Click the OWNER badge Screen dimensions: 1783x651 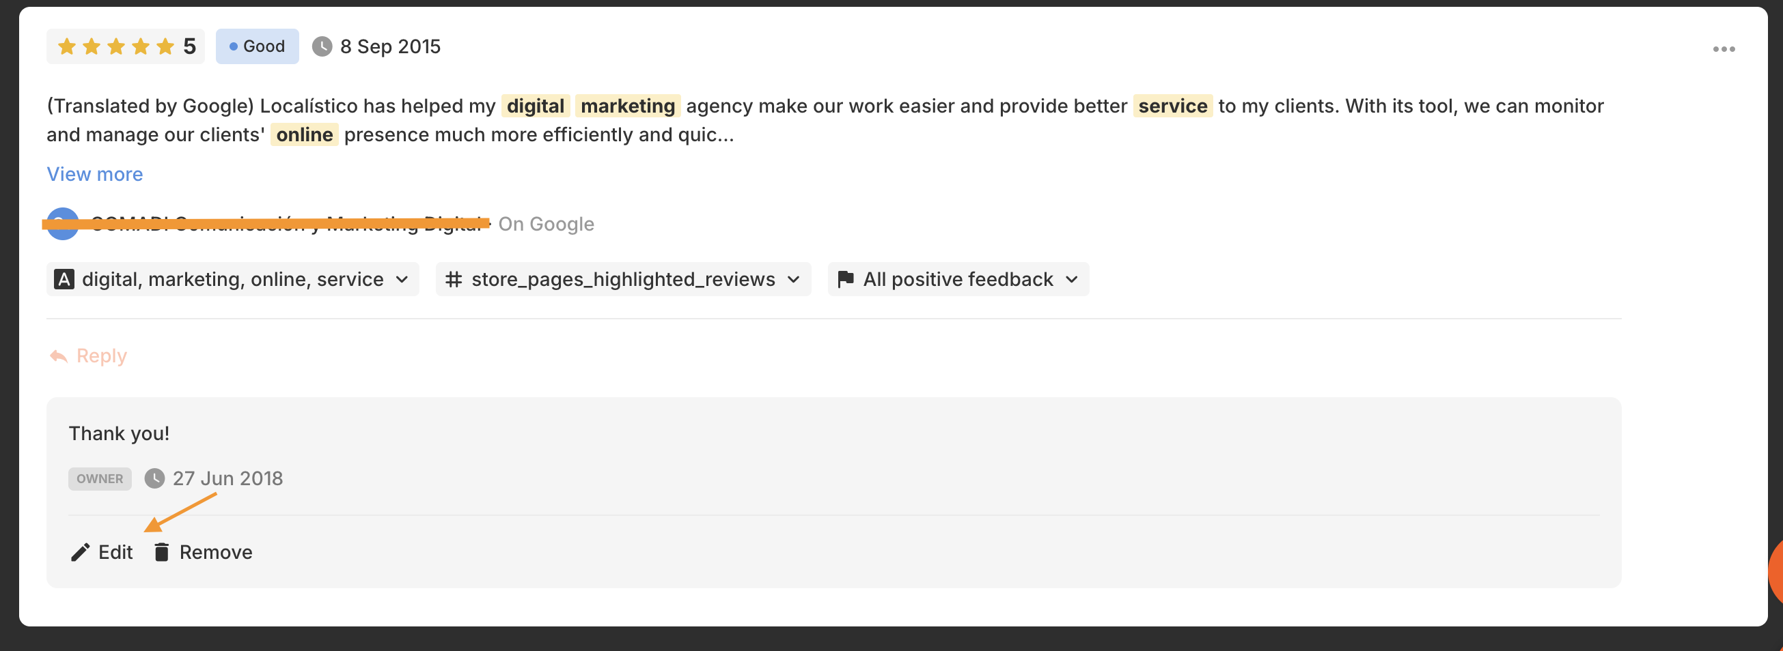click(100, 478)
